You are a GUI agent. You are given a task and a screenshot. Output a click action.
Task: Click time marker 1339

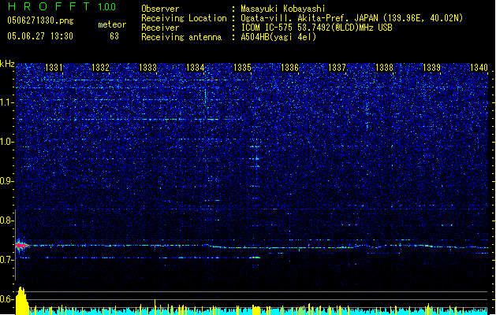[x=431, y=68]
